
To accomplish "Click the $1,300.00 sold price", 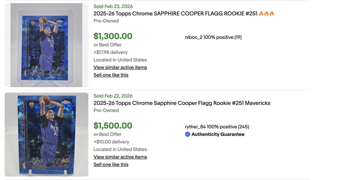I will (113, 36).
